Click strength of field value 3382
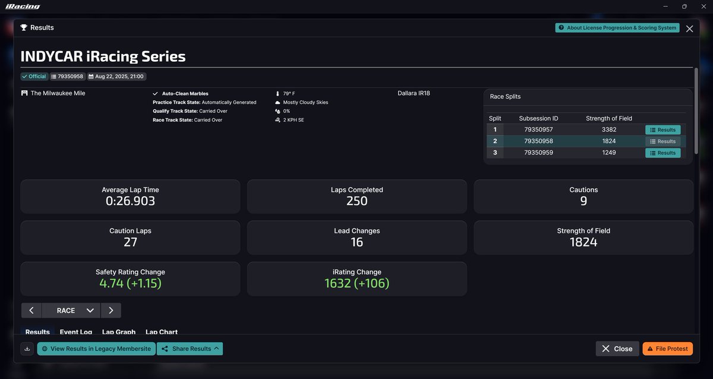The height and width of the screenshot is (379, 713). tap(608, 130)
